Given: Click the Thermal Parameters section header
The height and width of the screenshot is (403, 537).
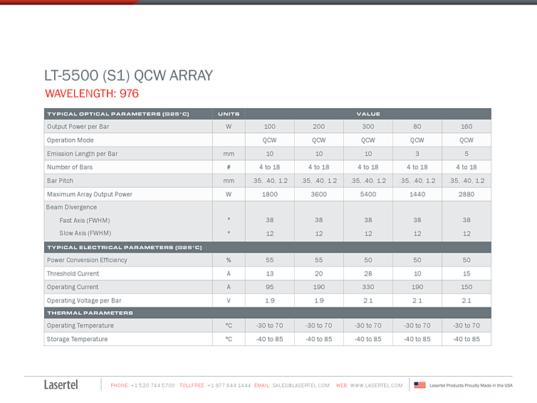Looking at the screenshot, I should [90, 313].
